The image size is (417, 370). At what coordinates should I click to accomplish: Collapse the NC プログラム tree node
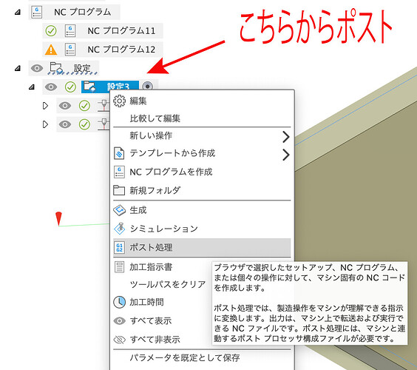(x=18, y=12)
